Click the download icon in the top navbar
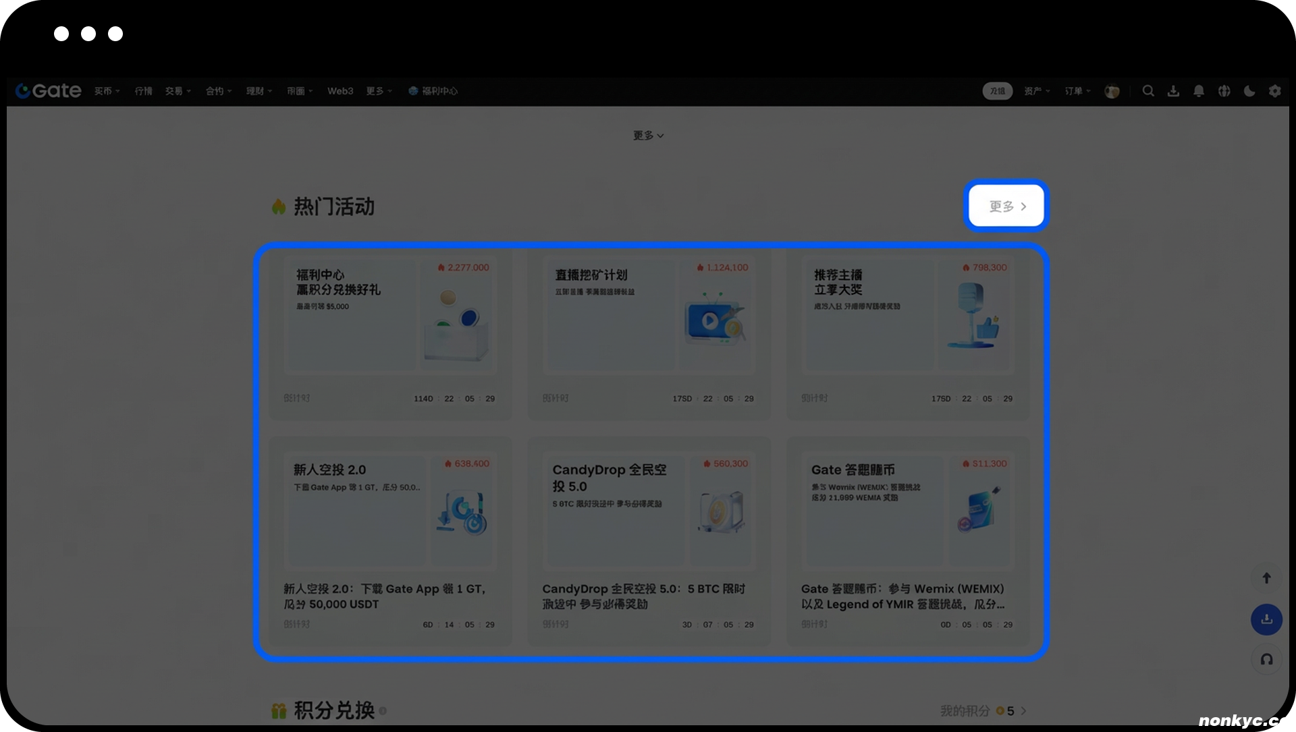Image resolution: width=1296 pixels, height=732 pixels. [1173, 91]
